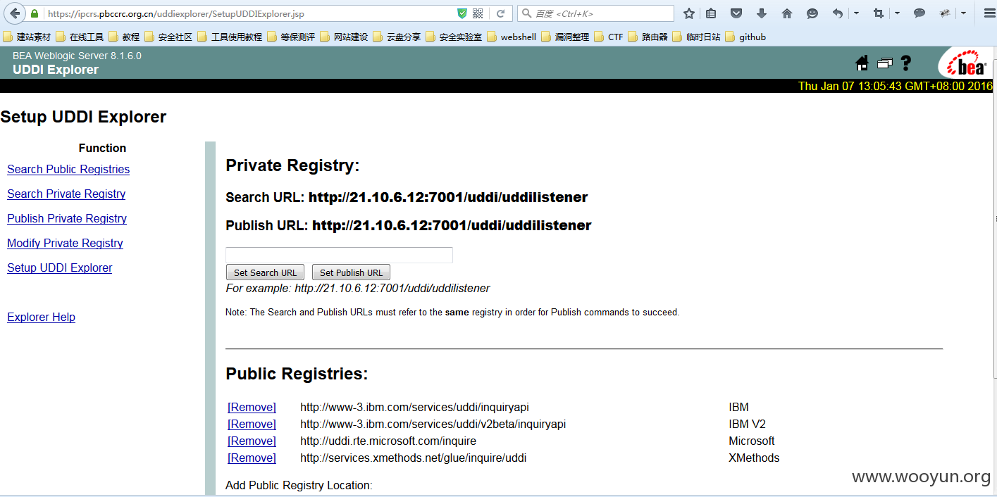997x497 pixels.
Task: Open the 安全社区 bookmark folder
Action: point(168,37)
